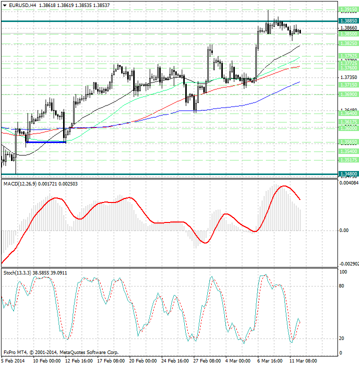Select the 1.36175 price level label
The width and height of the screenshot is (359, 365).
pyautogui.click(x=348, y=122)
